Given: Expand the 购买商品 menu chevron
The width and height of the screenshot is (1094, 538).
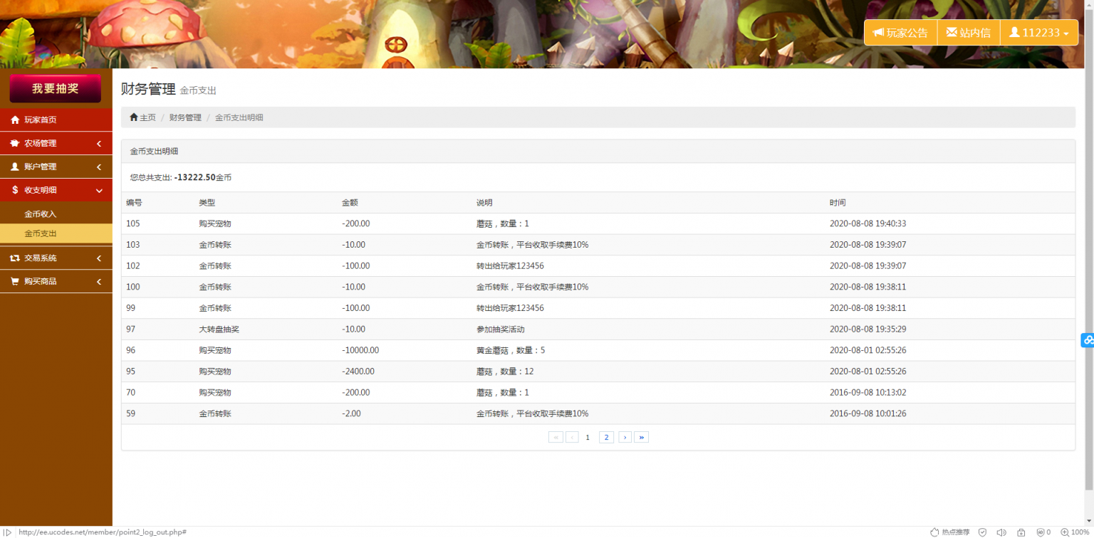Looking at the screenshot, I should (99, 282).
